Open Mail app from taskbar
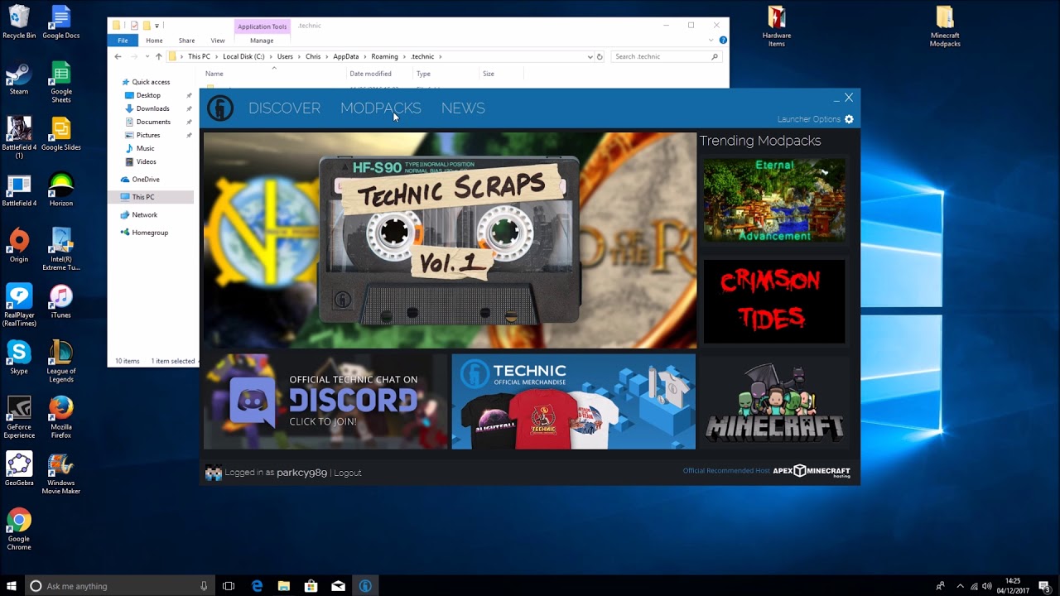The height and width of the screenshot is (596, 1060). (x=338, y=586)
